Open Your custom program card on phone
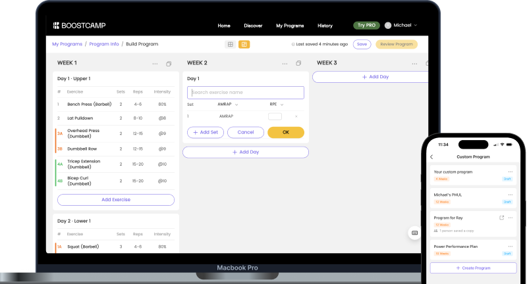This screenshot has height=284, width=527. point(473,176)
